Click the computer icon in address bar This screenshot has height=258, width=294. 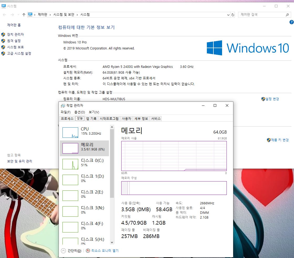point(30,14)
